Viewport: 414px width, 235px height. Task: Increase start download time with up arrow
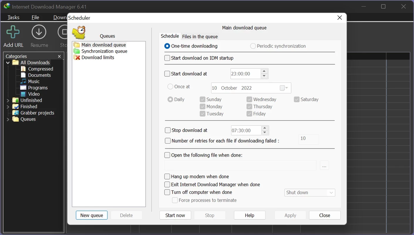point(264,71)
